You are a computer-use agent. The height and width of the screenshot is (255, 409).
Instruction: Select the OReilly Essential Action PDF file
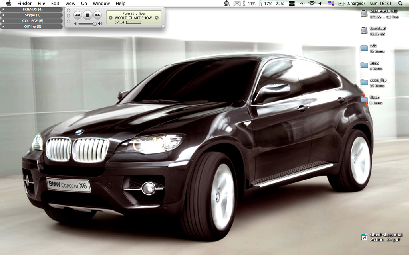pyautogui.click(x=364, y=237)
